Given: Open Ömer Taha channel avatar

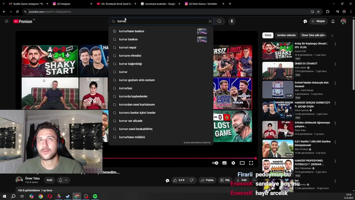Looking at the screenshot, I should click(x=19, y=180).
